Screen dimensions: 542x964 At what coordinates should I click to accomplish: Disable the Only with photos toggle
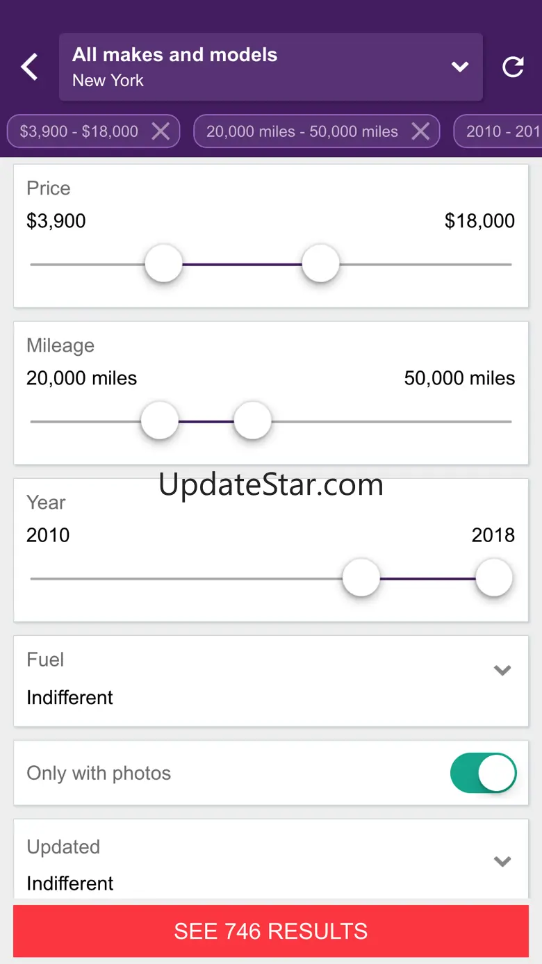pos(483,773)
